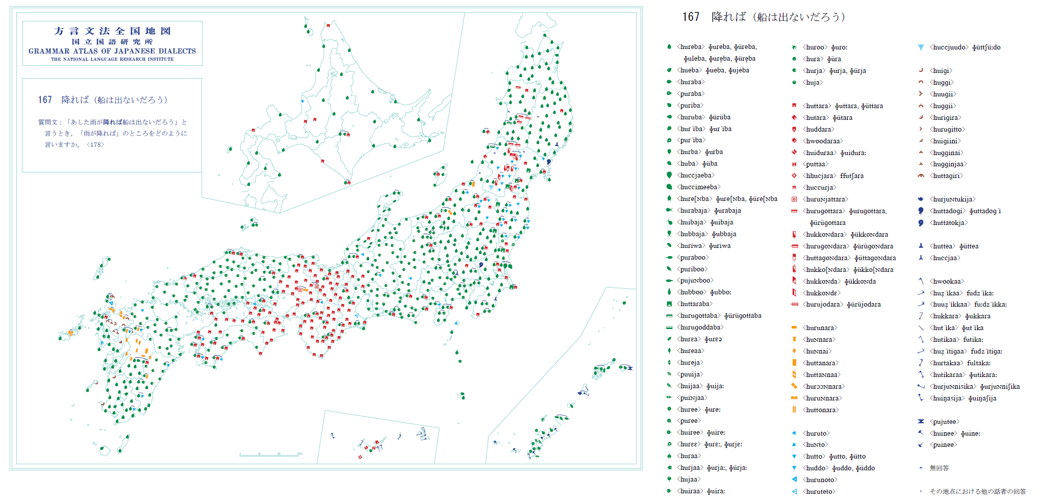Click the hwookaa line symbol in legend
The image size is (1041, 503).
tap(921, 281)
